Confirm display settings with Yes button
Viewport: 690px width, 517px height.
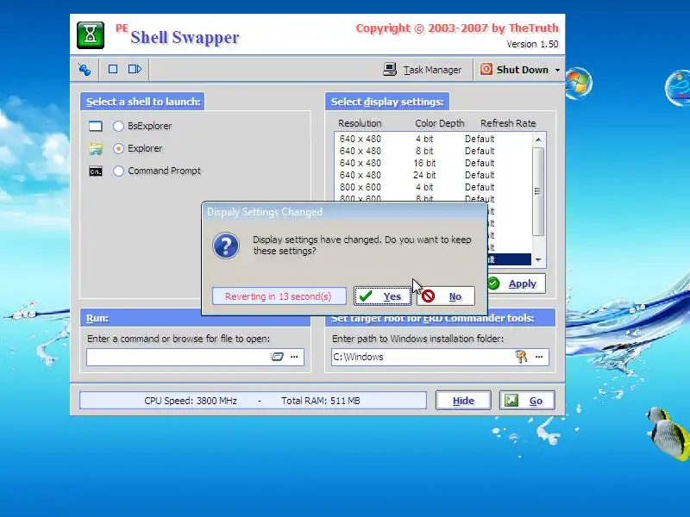(382, 296)
